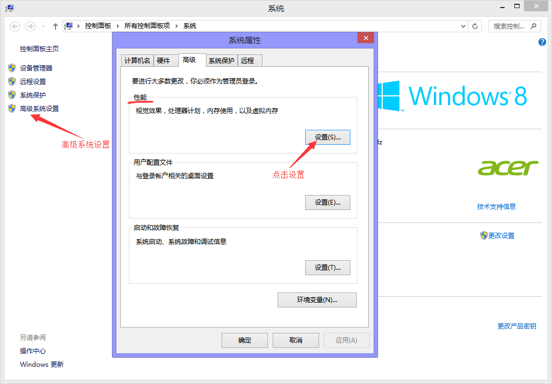Image resolution: width=552 pixels, height=384 pixels.
Task: Open 系统保护 sidebar link
Action: pos(33,95)
